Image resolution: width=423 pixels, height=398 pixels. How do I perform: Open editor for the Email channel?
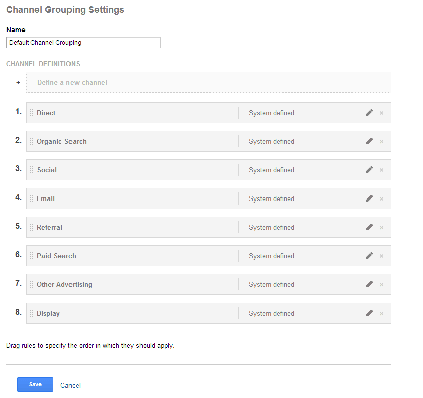click(369, 198)
